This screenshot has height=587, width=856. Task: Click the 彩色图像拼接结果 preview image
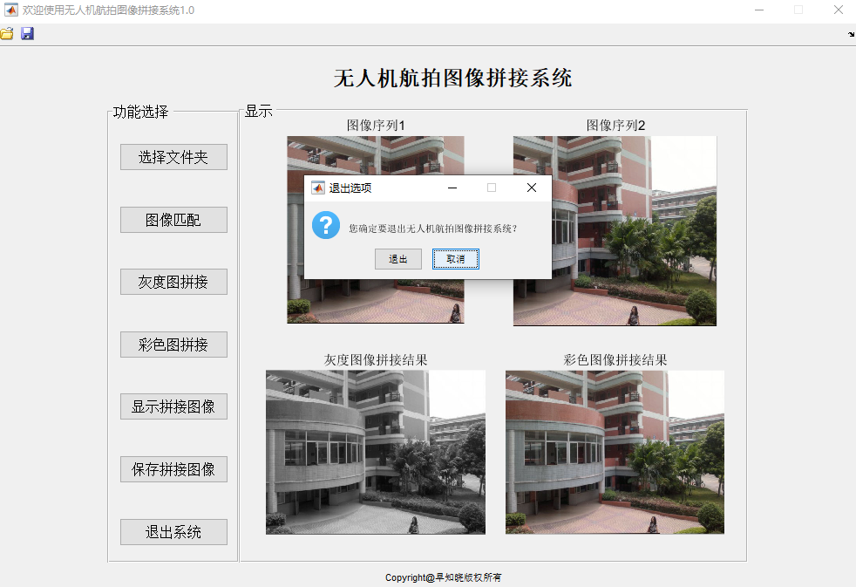tap(614, 452)
